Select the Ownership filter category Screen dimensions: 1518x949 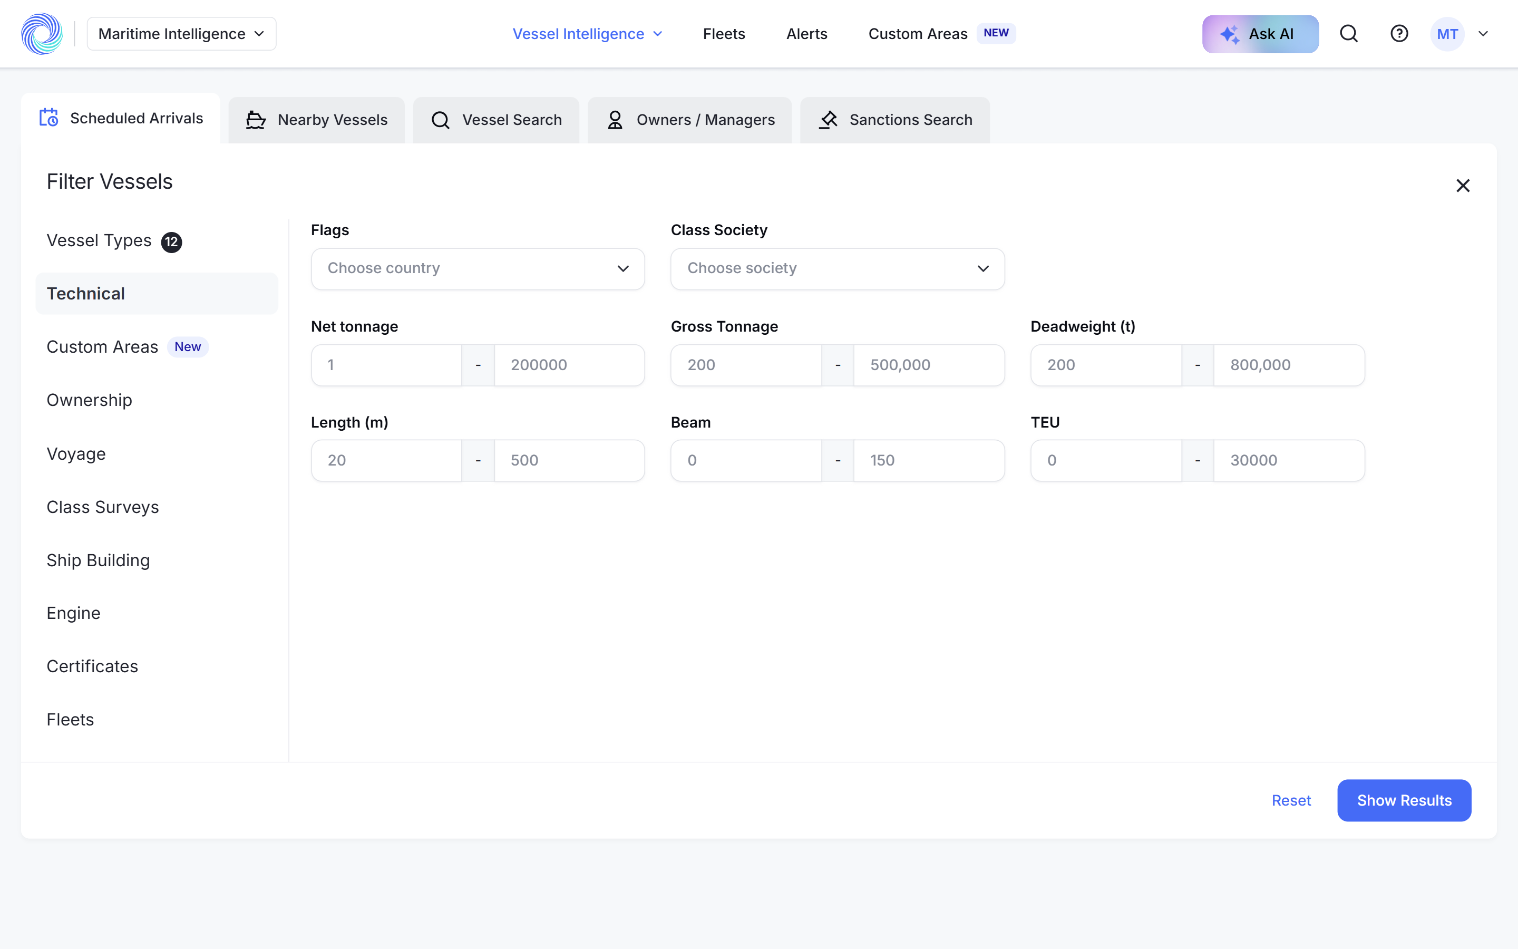point(157,401)
